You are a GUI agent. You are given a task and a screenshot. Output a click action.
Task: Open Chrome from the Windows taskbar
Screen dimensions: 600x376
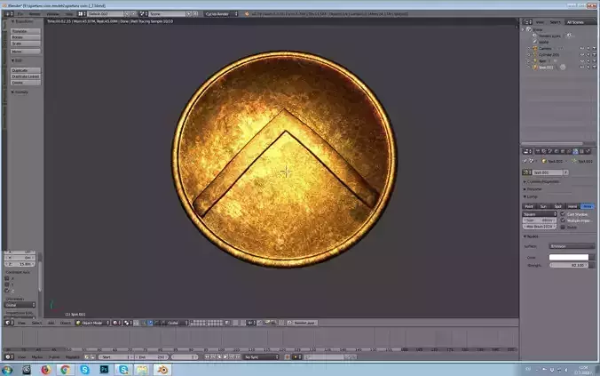(65, 370)
